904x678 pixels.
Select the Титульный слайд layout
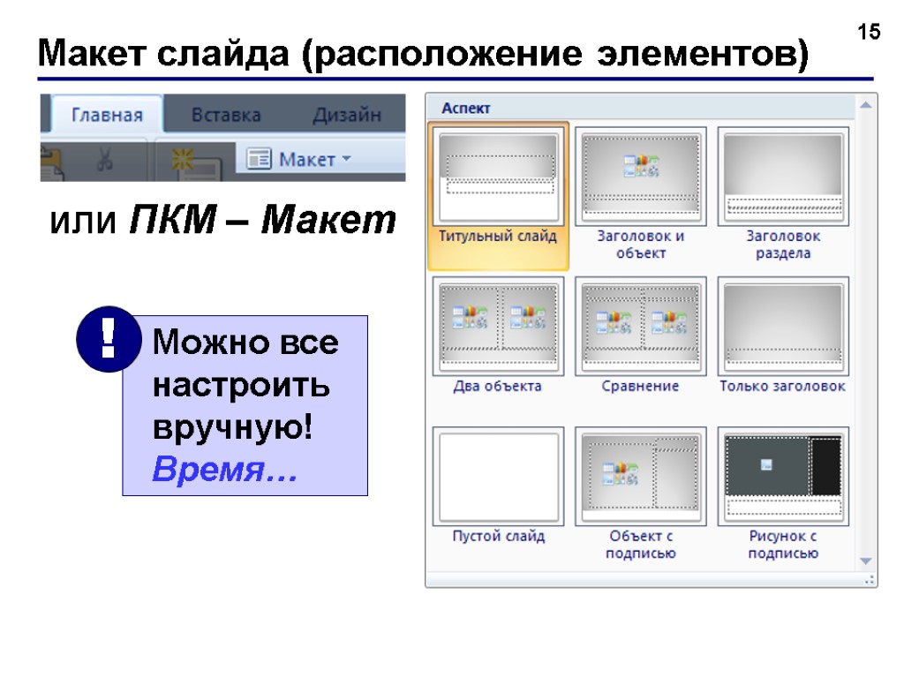pyautogui.click(x=498, y=196)
